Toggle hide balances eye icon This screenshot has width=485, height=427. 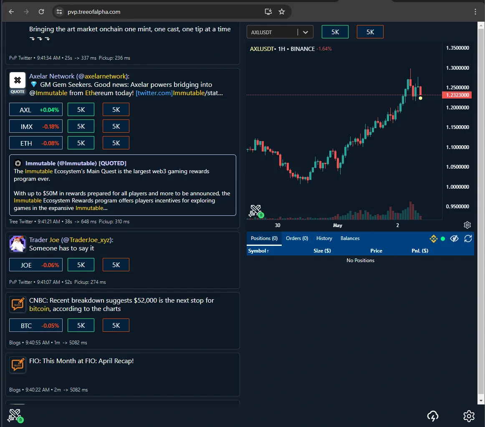coord(454,239)
